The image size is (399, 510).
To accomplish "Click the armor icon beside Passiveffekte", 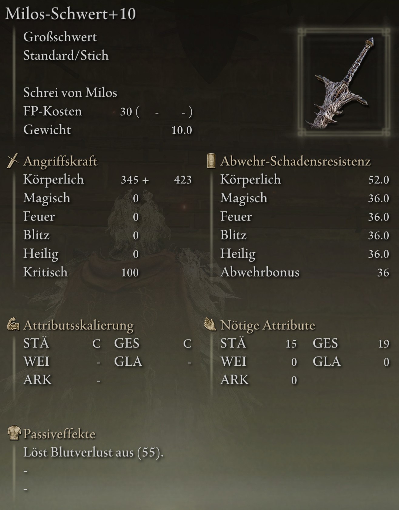I will point(14,433).
